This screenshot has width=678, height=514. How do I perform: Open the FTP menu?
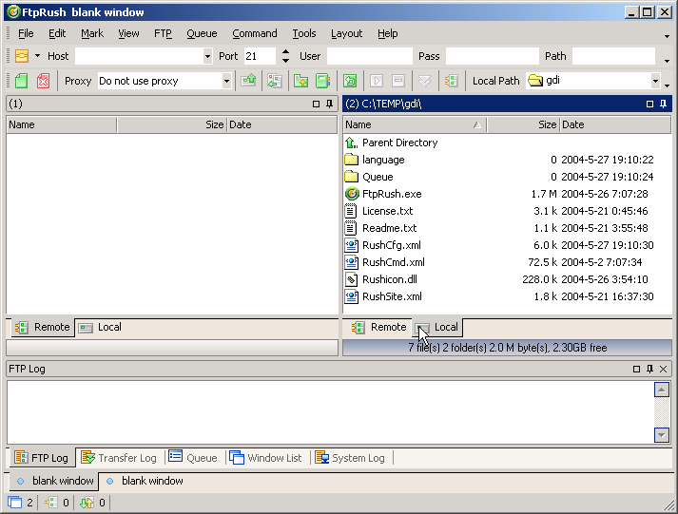click(x=163, y=33)
